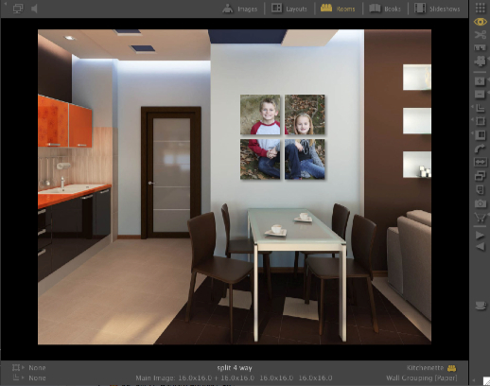Select top-right girl photo panel
The width and height of the screenshot is (490, 386).
(305, 114)
